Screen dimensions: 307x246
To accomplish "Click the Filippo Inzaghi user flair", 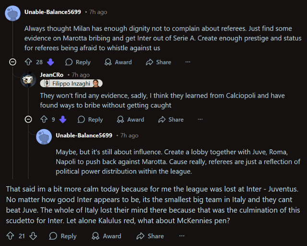I will click(x=71, y=83).
